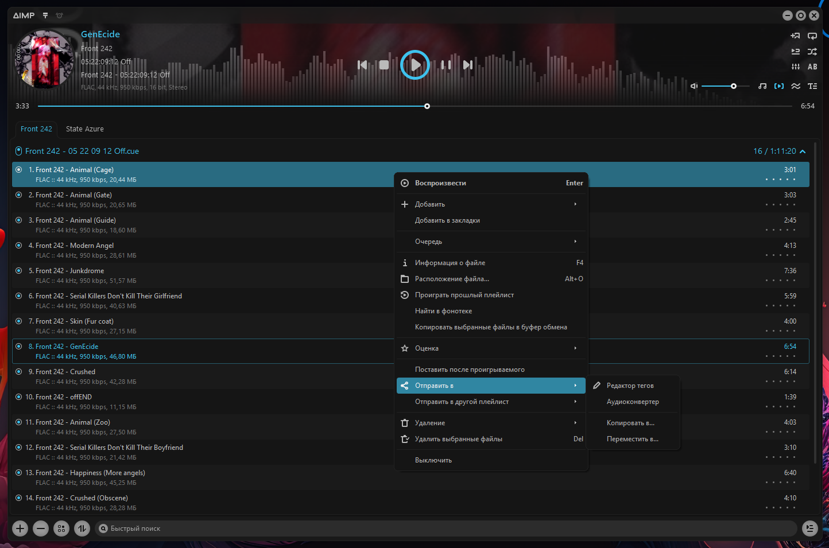
Task: Open the sort arrows button
Action: coord(82,528)
